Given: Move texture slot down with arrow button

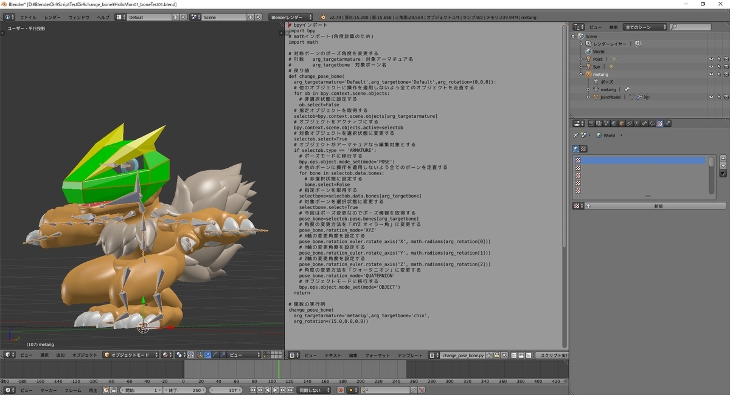Looking at the screenshot, I should [723, 166].
